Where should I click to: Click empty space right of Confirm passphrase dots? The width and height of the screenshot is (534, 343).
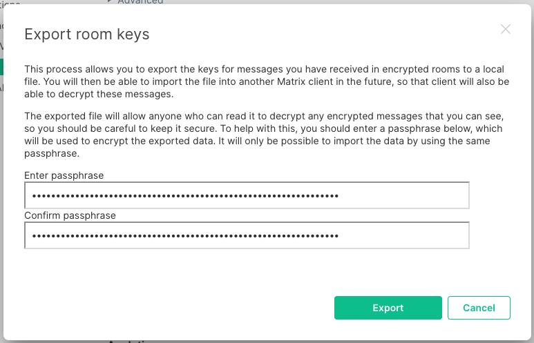pyautogui.click(x=403, y=235)
